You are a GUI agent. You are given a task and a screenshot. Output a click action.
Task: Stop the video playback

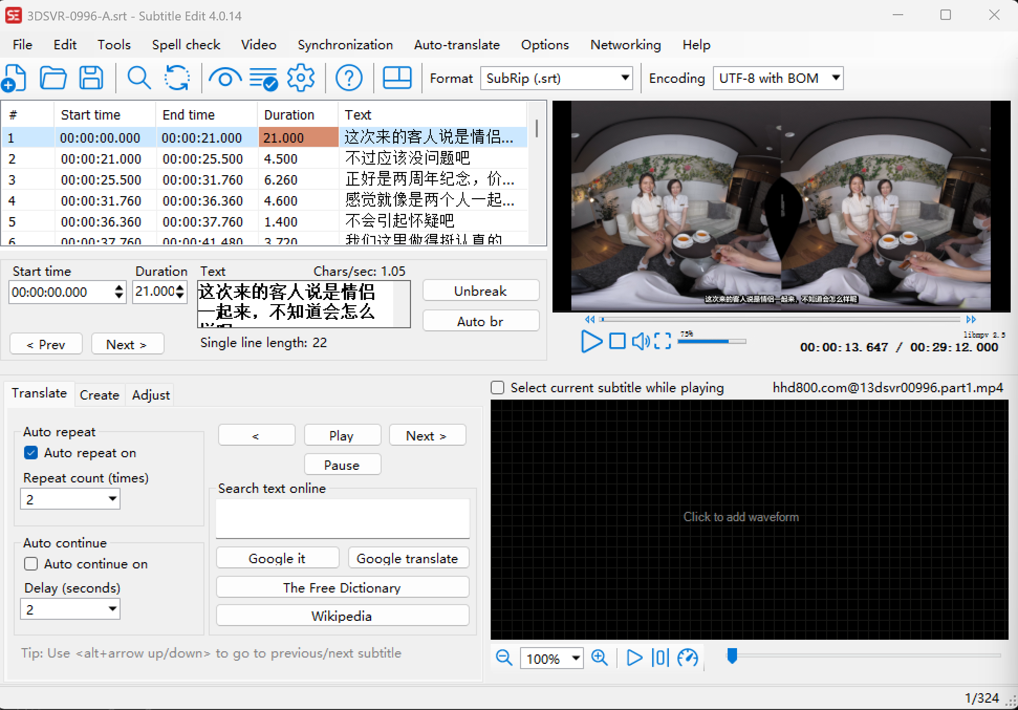click(618, 341)
